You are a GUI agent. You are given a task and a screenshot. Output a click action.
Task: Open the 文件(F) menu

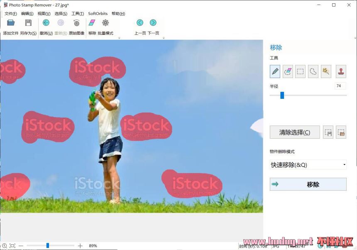tap(11, 14)
